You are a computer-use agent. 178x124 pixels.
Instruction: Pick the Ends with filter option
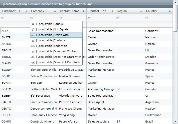[x=51, y=46]
